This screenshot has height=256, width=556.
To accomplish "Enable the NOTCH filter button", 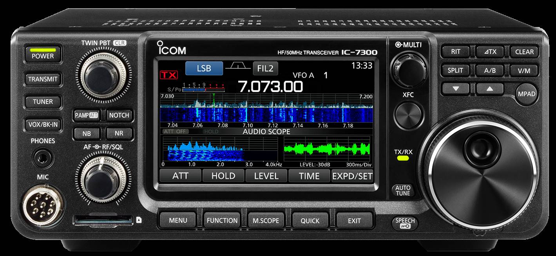I will pyautogui.click(x=119, y=115).
